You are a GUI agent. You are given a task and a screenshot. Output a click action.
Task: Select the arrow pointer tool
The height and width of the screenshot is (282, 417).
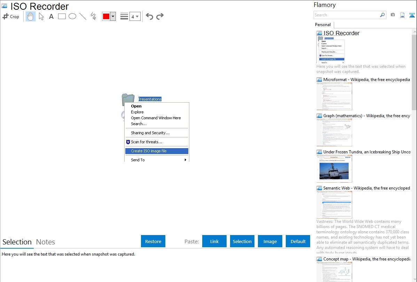41,16
